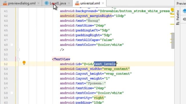Click the selected text_levels id
This screenshot has width=186, height=104.
[x=105, y=64]
